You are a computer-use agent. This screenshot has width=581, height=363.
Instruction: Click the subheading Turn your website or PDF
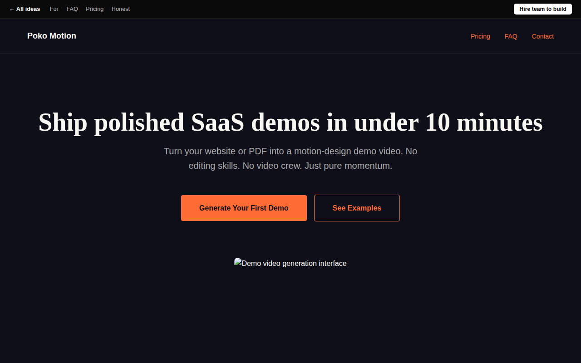click(290, 158)
